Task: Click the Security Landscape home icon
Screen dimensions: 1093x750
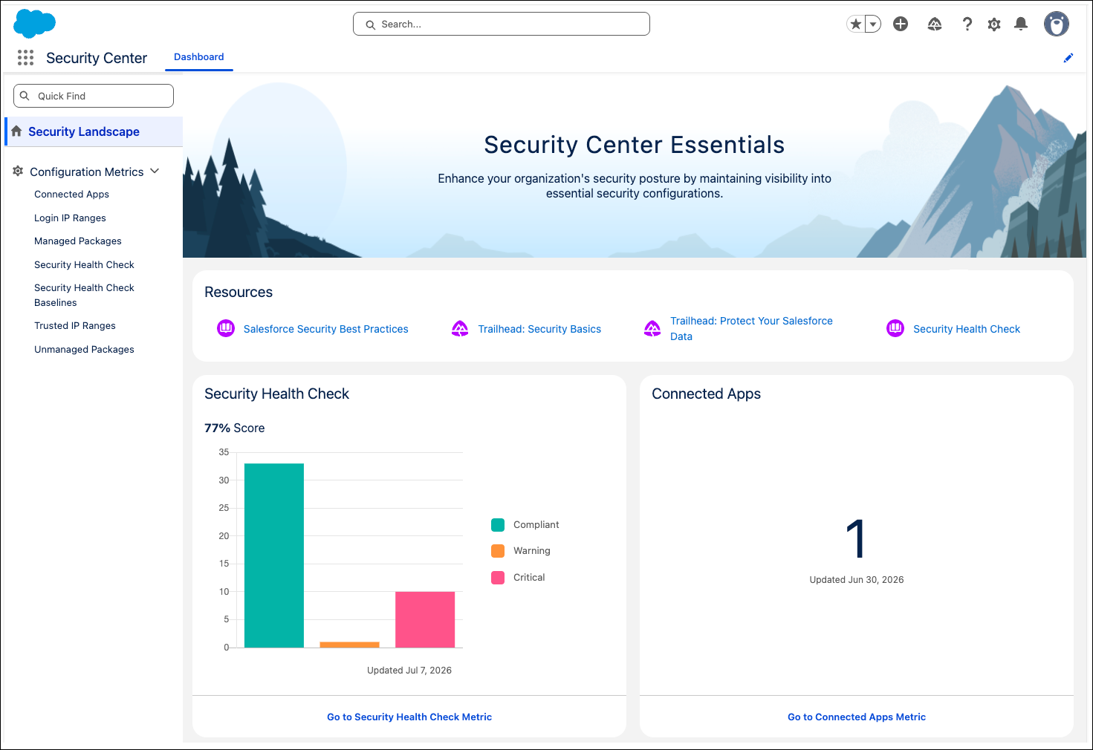Action: click(x=16, y=131)
